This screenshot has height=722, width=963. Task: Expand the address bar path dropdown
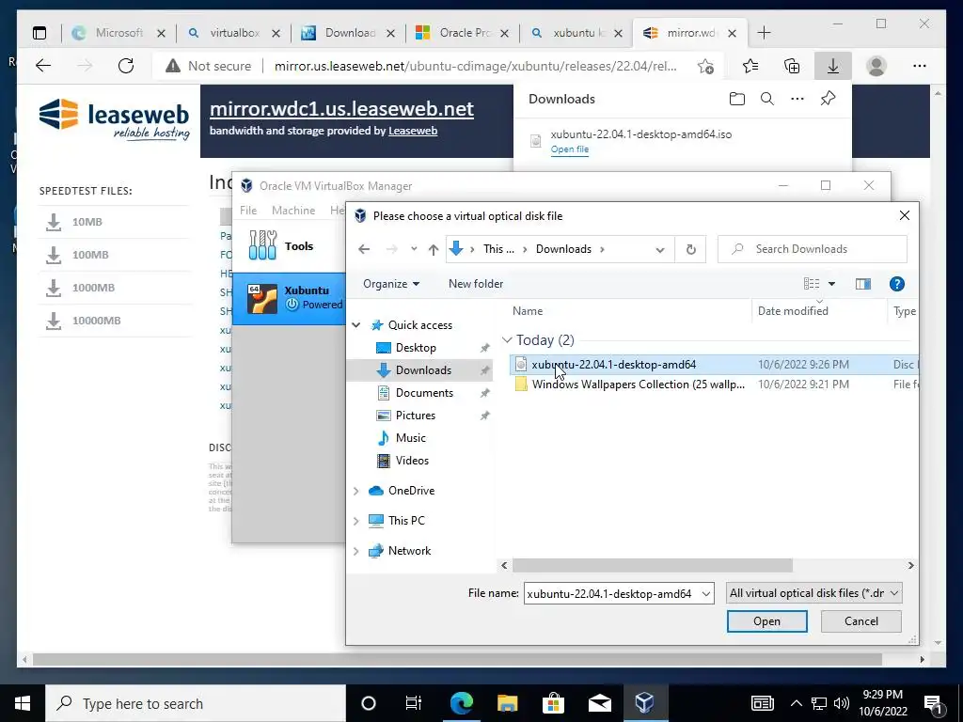[x=660, y=249]
